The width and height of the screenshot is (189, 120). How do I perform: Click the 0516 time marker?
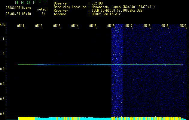pos(111,25)
